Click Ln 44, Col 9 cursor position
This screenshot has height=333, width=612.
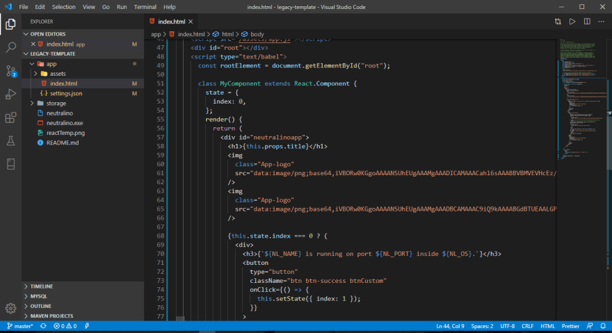(450, 326)
